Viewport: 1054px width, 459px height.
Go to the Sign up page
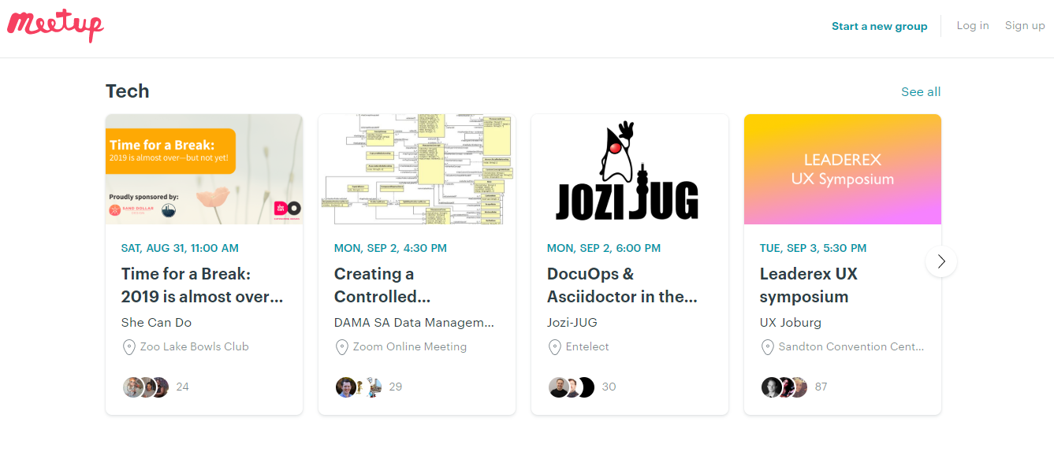[1025, 25]
